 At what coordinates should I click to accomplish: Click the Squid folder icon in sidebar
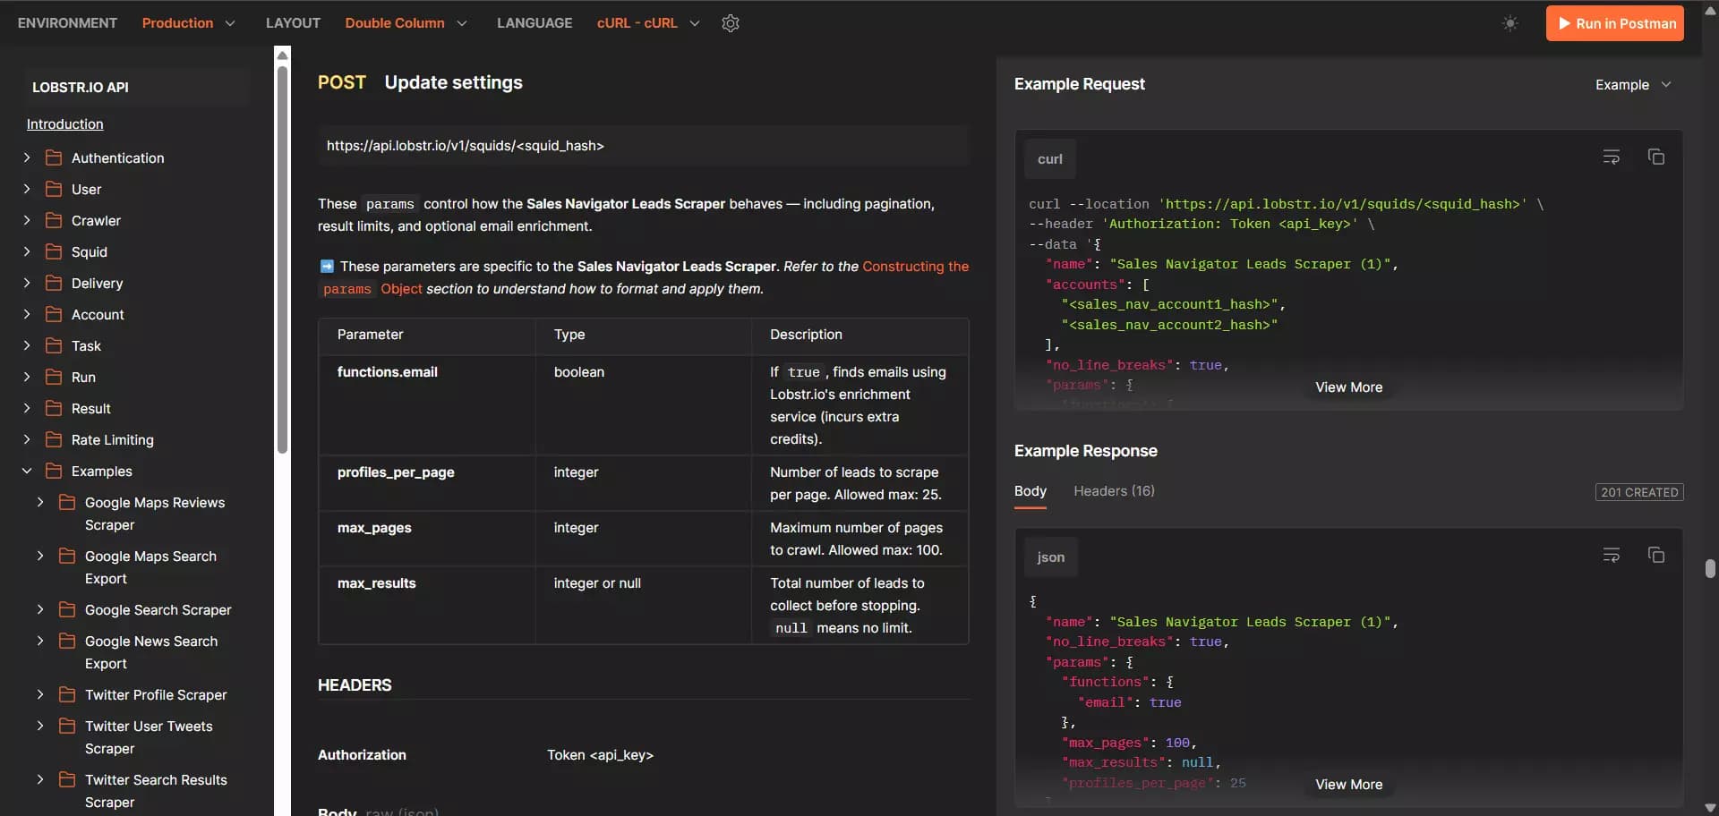(x=54, y=251)
